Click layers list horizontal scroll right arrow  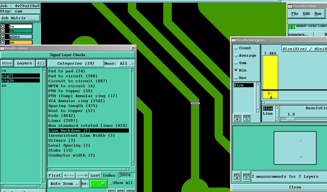[39, 186]
